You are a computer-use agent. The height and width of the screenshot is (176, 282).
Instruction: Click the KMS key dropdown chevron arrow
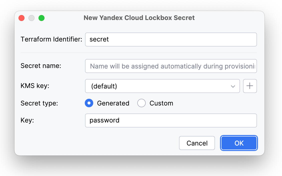click(x=233, y=86)
